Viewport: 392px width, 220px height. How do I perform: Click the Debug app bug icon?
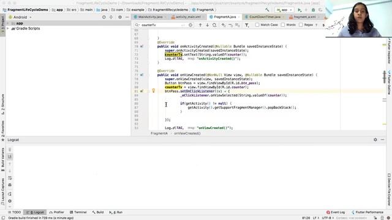click(x=313, y=10)
